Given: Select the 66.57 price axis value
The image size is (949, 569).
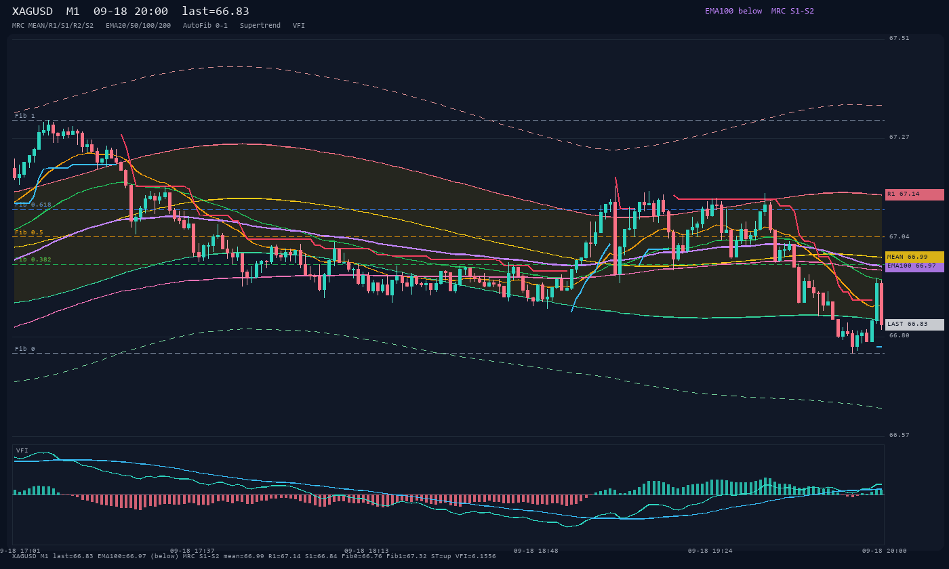Looking at the screenshot, I should coord(900,435).
